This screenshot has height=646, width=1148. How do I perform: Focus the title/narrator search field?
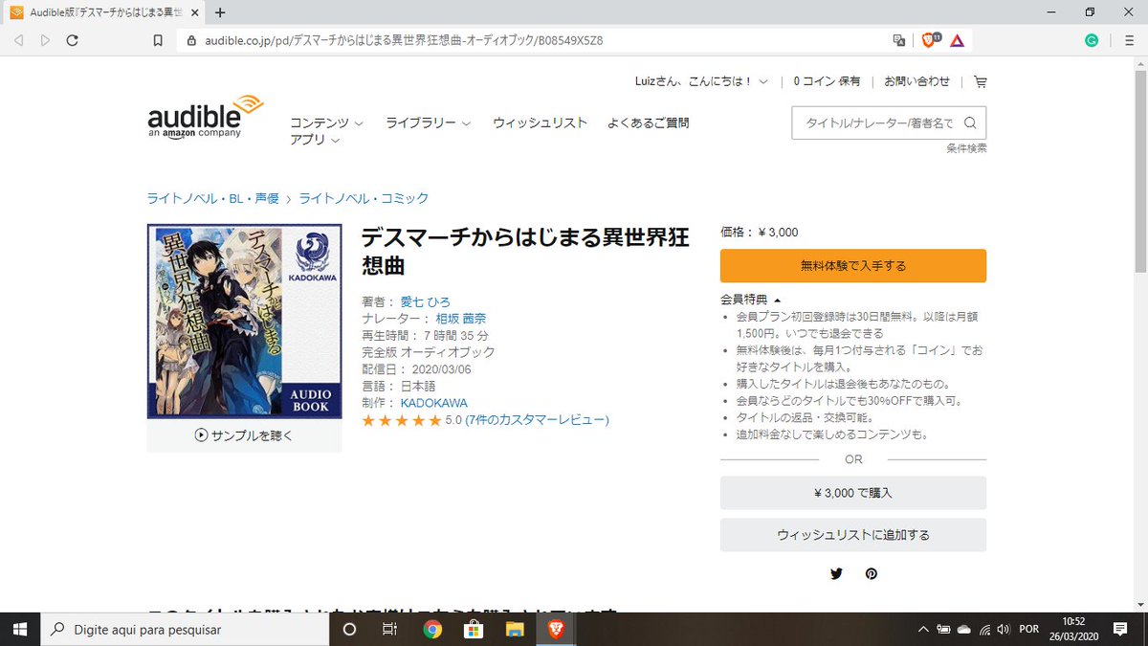pos(878,123)
